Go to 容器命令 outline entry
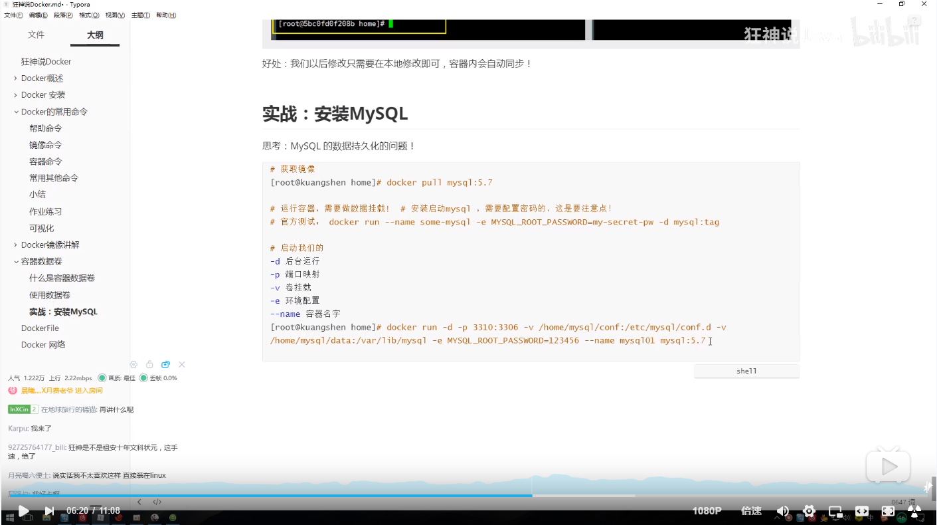937x525 pixels. (x=46, y=161)
